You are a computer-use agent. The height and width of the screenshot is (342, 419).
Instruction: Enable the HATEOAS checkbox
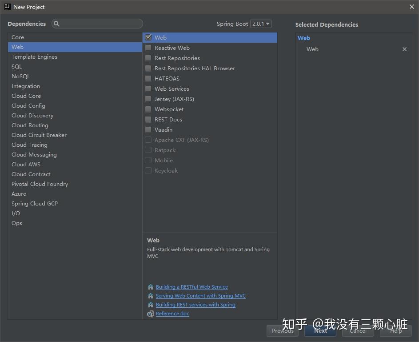click(148, 78)
